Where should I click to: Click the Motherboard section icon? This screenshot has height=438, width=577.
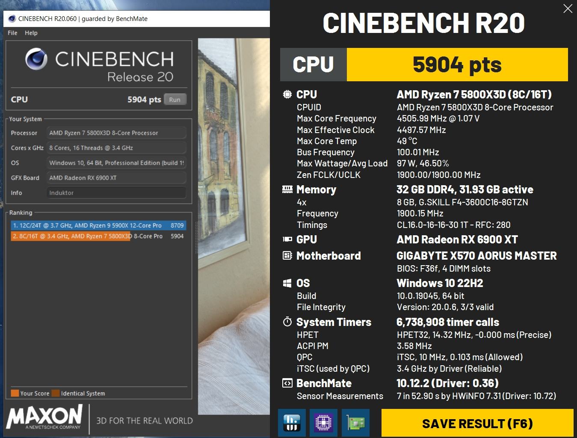point(287,256)
